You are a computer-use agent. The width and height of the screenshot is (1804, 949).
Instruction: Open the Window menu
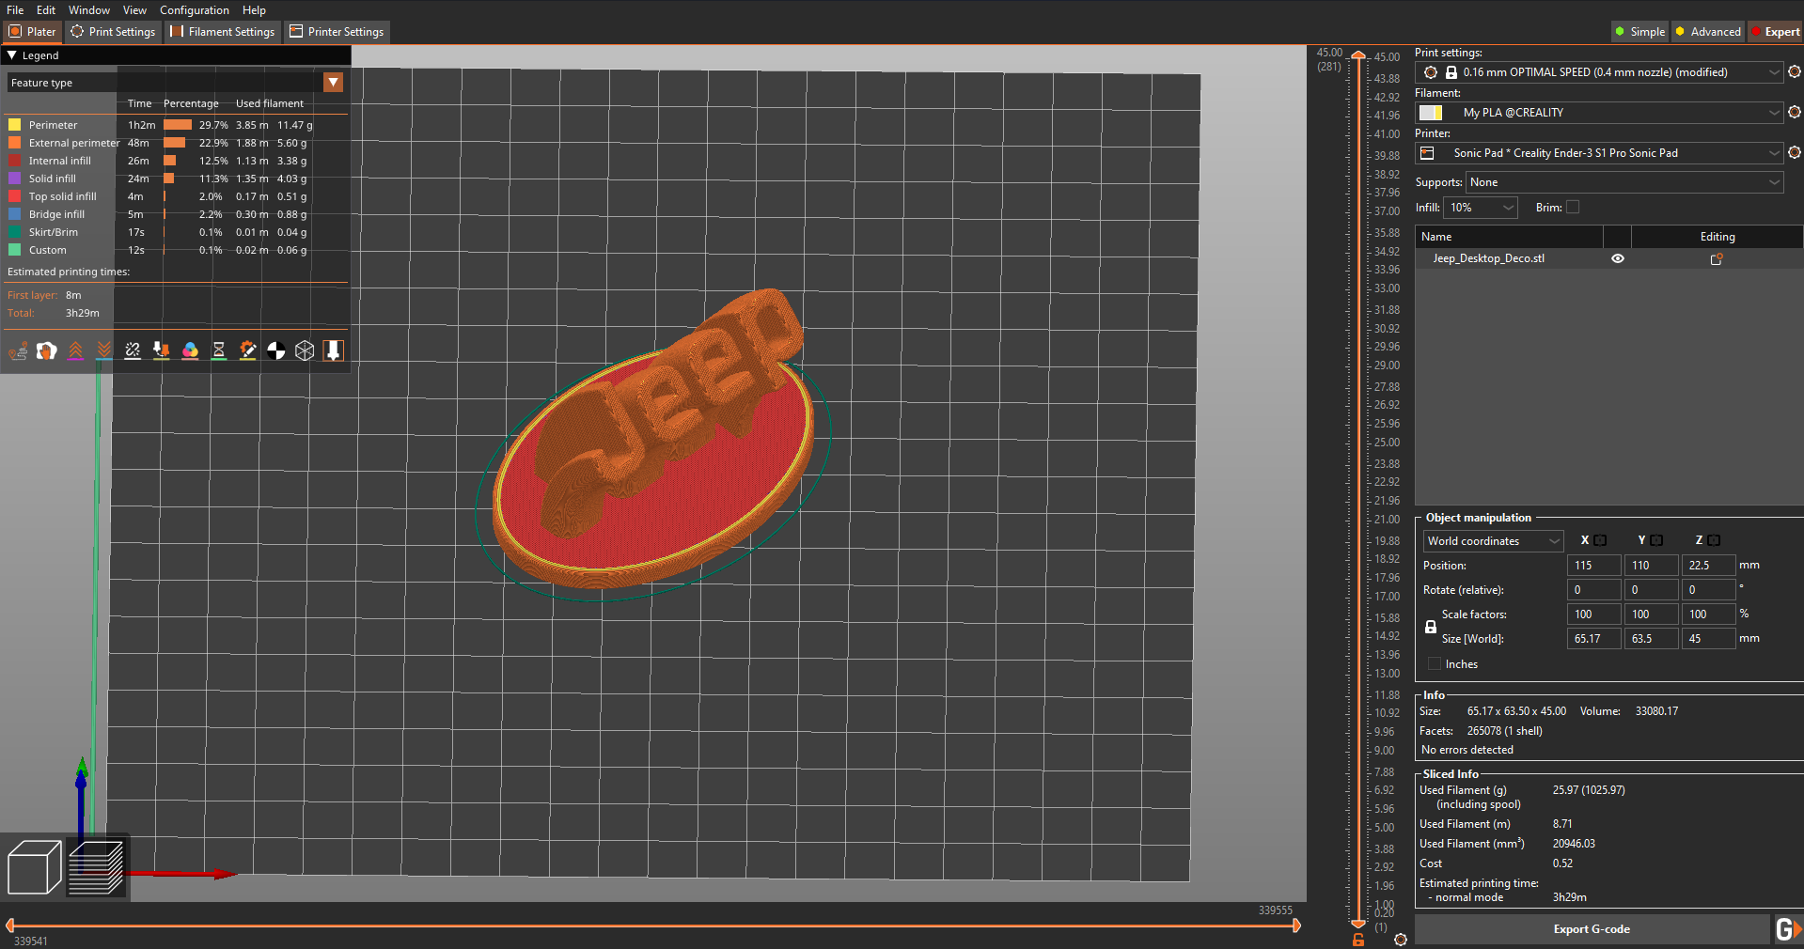(x=89, y=10)
